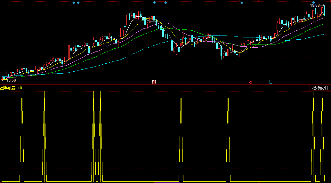
Task: Click the 指标说明 button
Action: pos(320,88)
